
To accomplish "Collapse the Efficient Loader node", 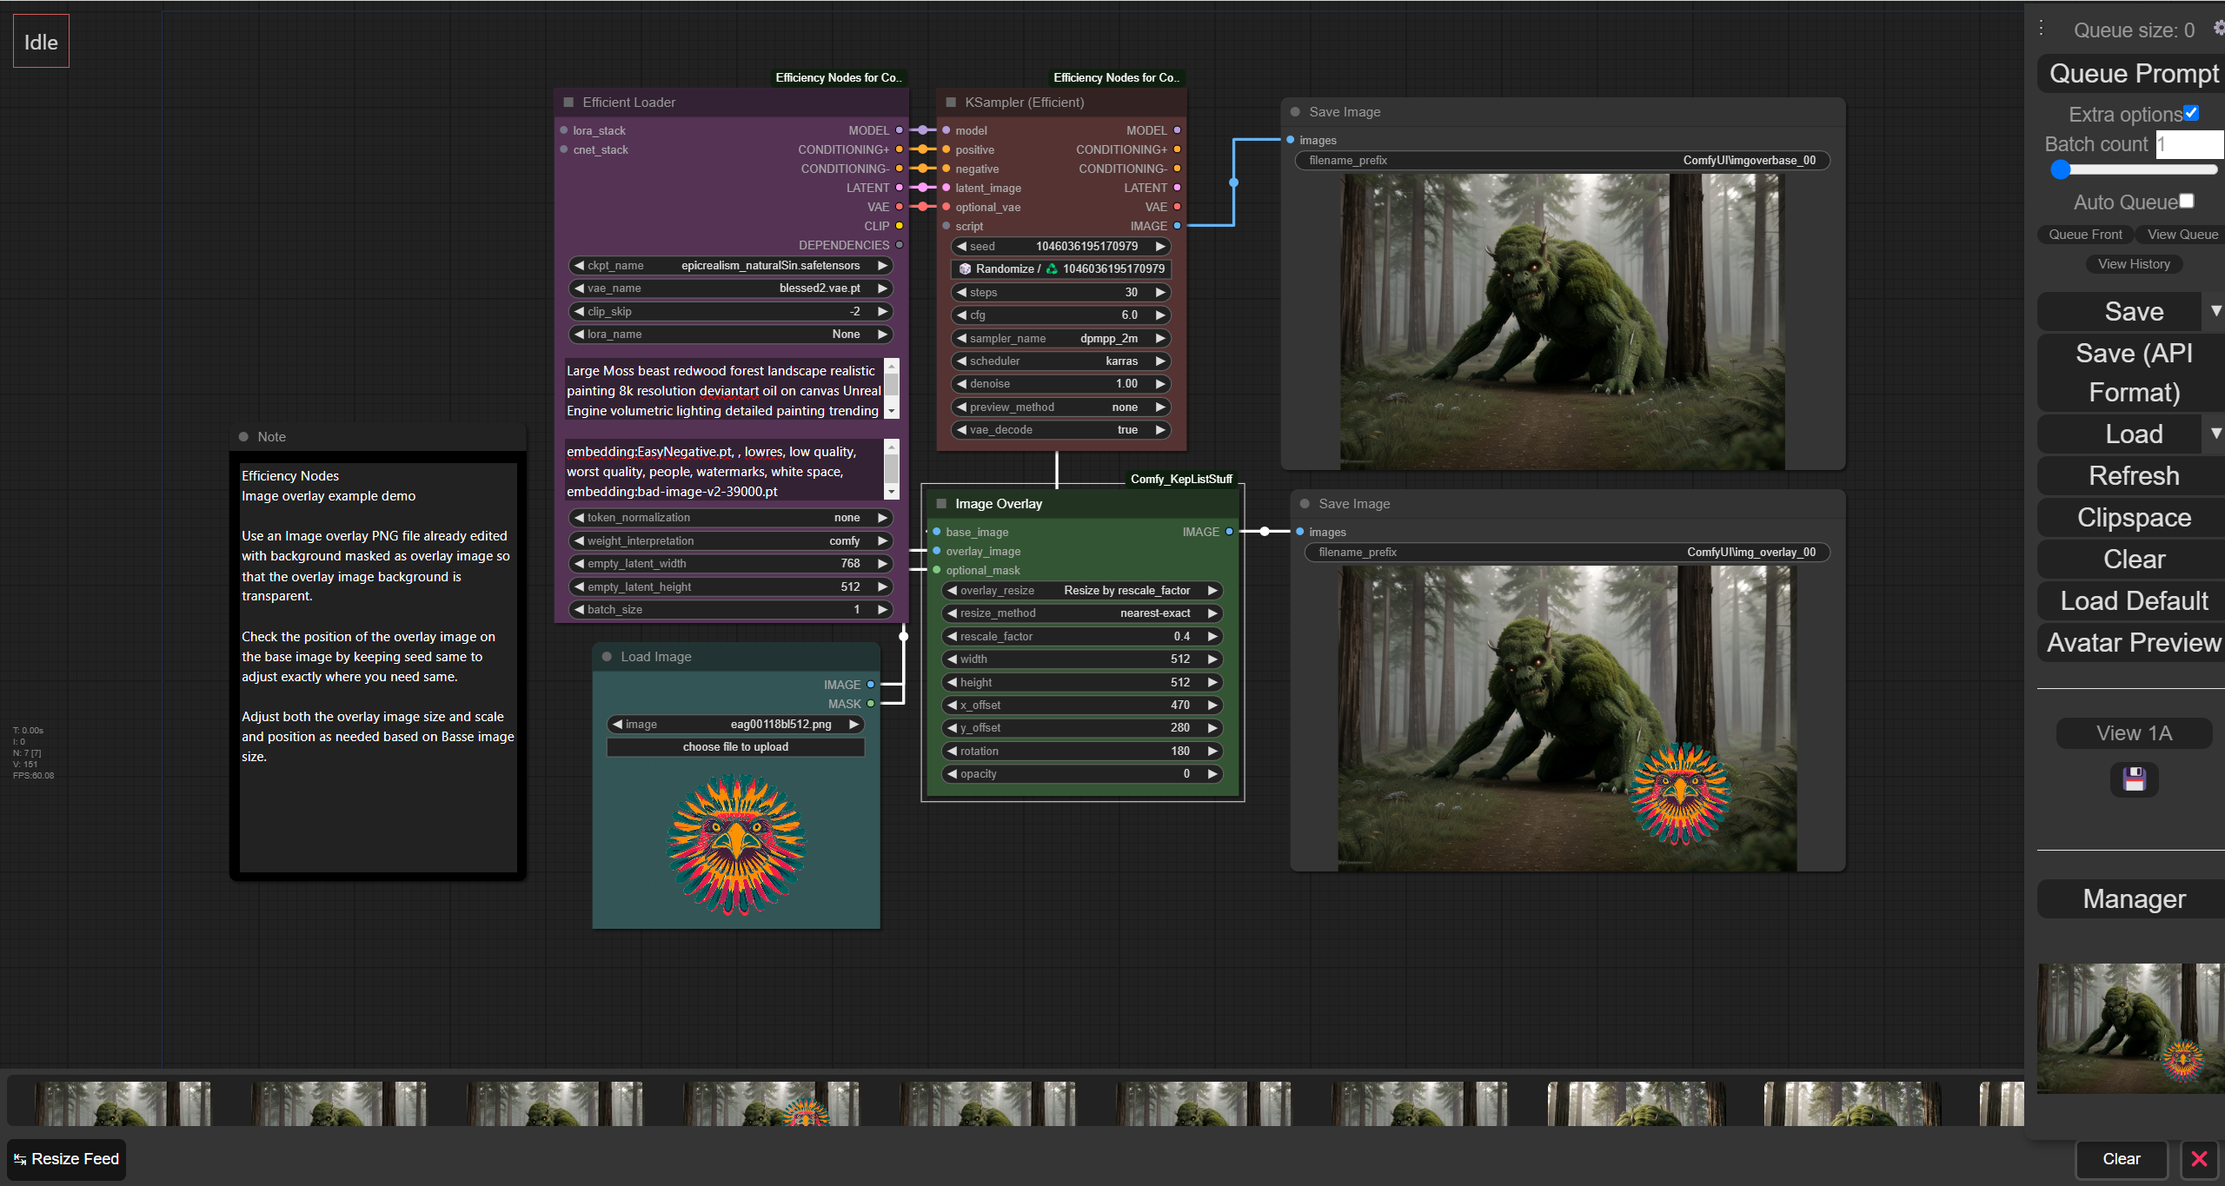I will pos(568,103).
